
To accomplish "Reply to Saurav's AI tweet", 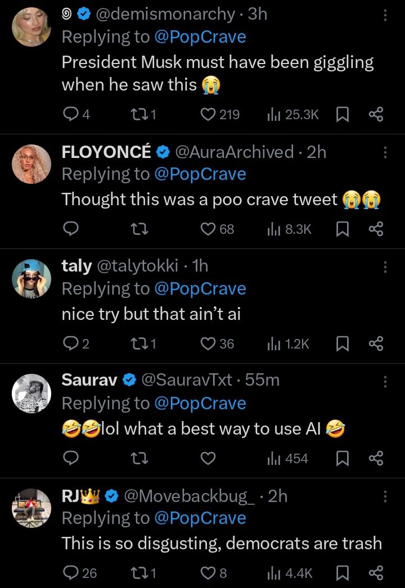I will (71, 459).
